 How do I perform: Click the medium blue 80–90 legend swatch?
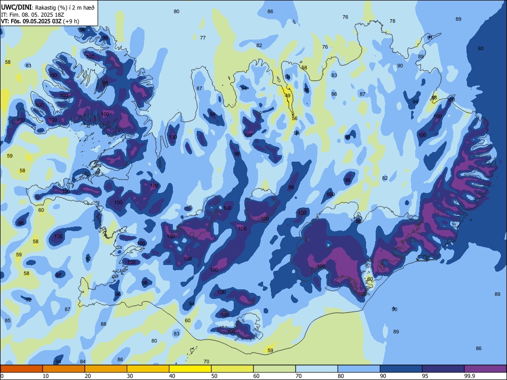pyautogui.click(x=359, y=369)
